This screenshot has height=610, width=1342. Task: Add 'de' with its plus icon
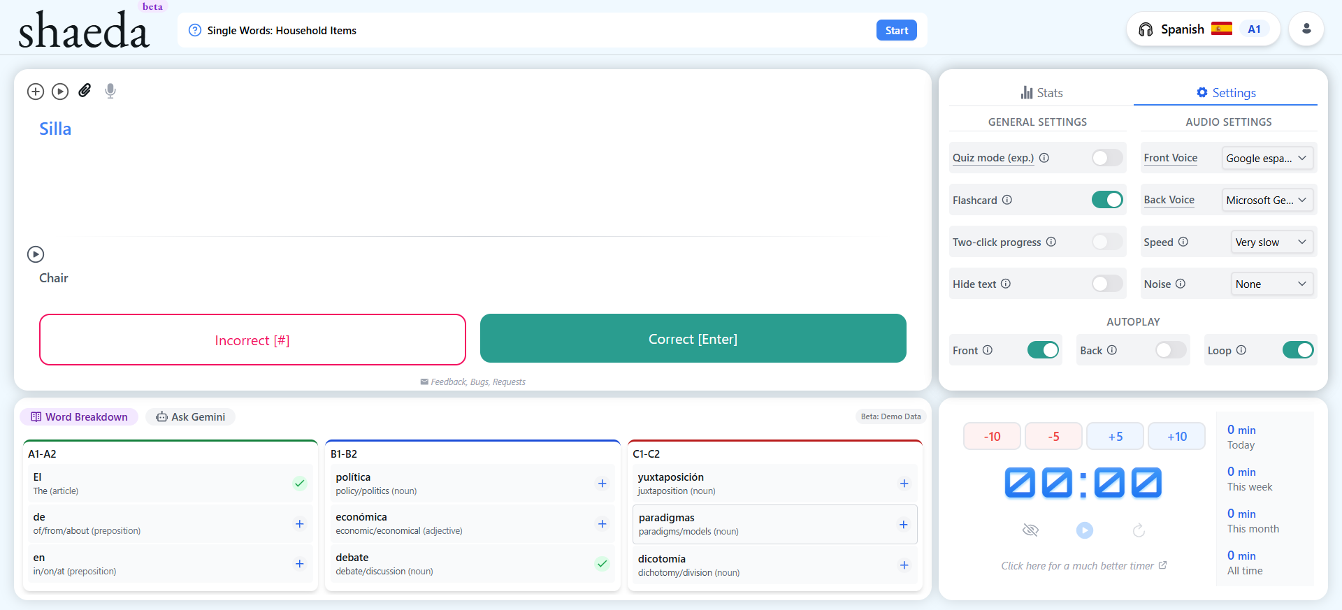pyautogui.click(x=300, y=524)
